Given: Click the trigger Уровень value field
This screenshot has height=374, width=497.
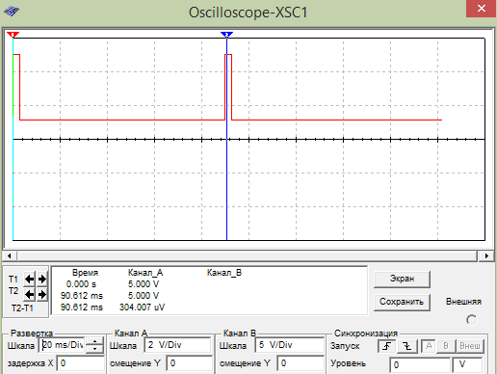Looking at the screenshot, I should tap(420, 365).
